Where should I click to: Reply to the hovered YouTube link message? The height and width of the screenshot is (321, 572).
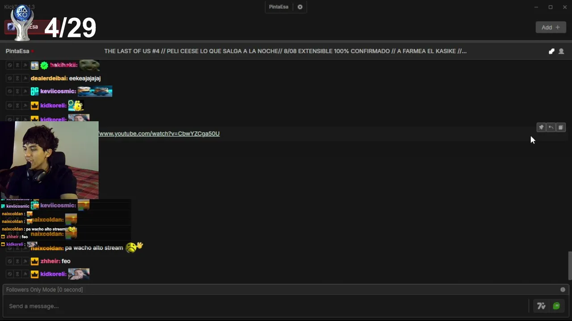coord(551,128)
